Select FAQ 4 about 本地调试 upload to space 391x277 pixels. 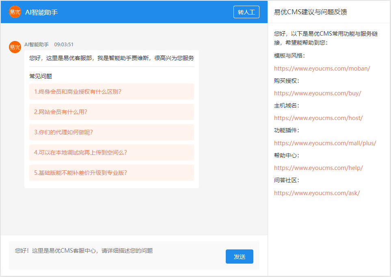[112, 152]
